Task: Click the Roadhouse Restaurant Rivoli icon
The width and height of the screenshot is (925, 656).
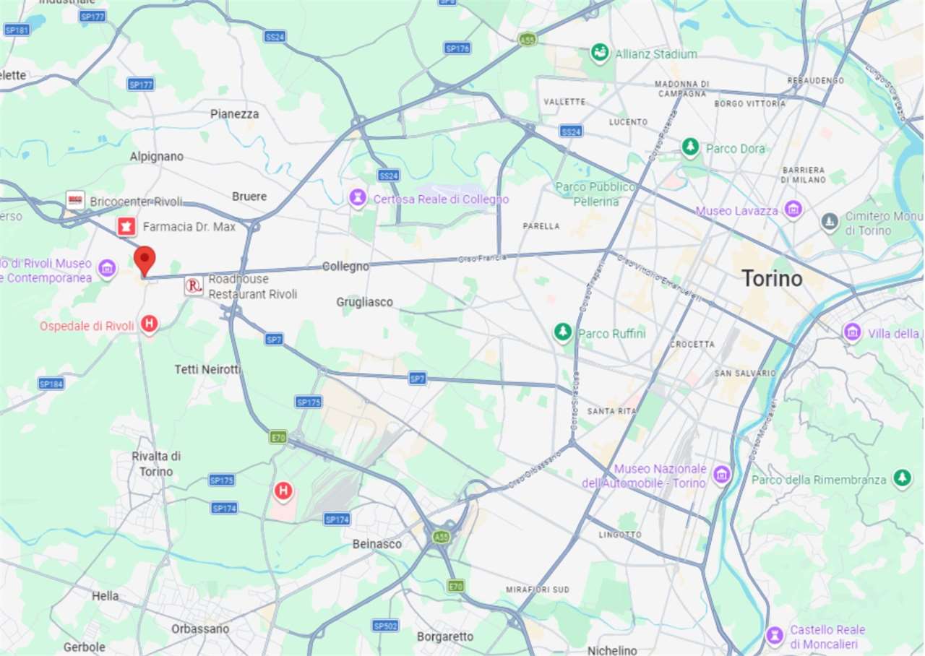Action: [x=194, y=286]
